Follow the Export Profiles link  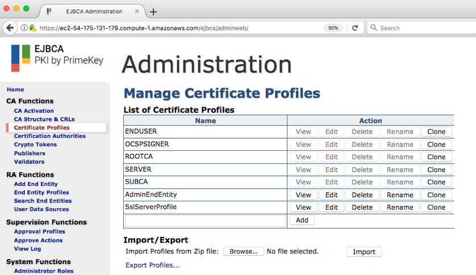tap(152, 265)
